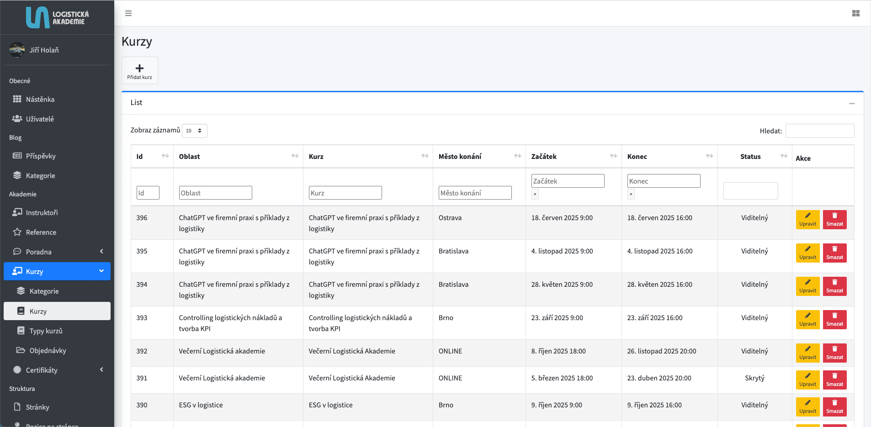This screenshot has width=871, height=427.
Task: Clear the Začátek date filter with x
Action: pyautogui.click(x=535, y=194)
